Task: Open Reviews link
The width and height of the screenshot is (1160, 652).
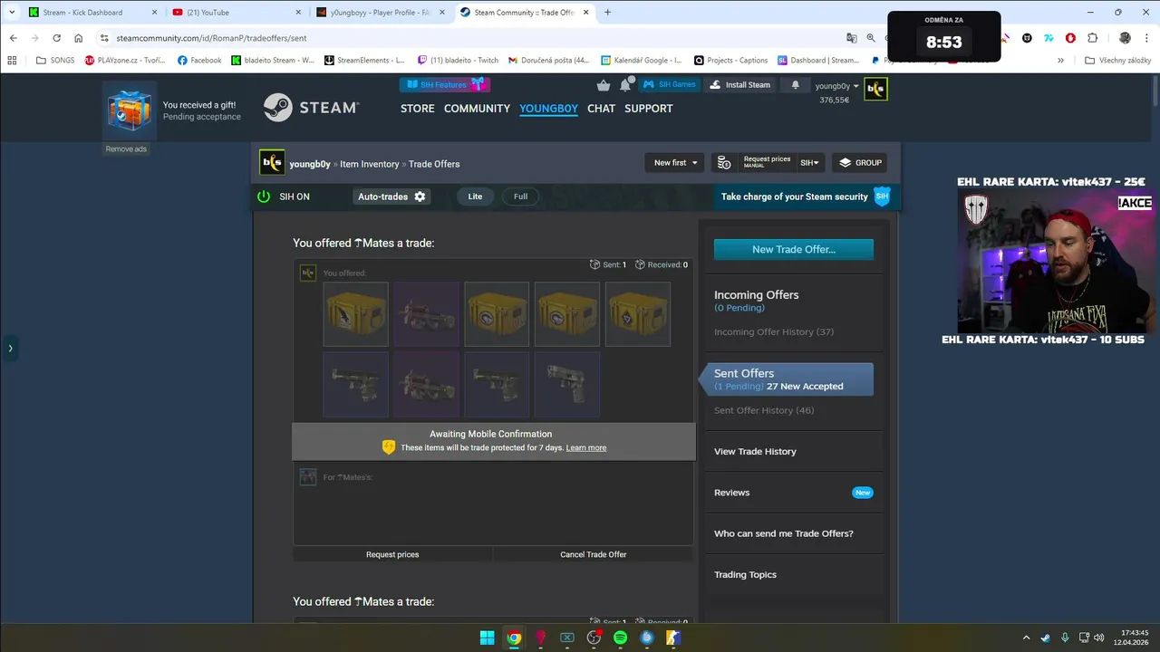Action: [731, 493]
